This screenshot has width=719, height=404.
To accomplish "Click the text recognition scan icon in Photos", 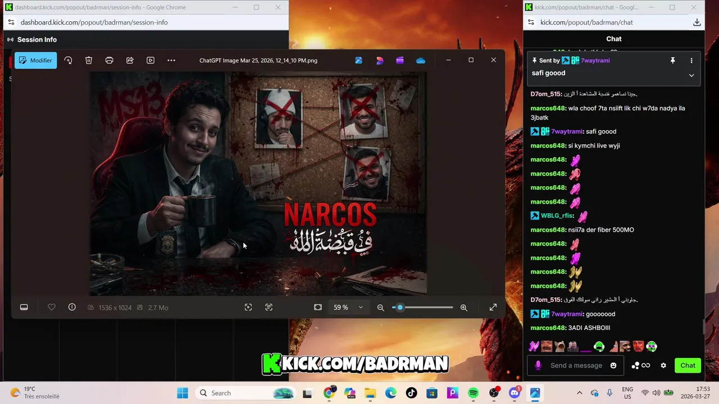I will (x=269, y=307).
